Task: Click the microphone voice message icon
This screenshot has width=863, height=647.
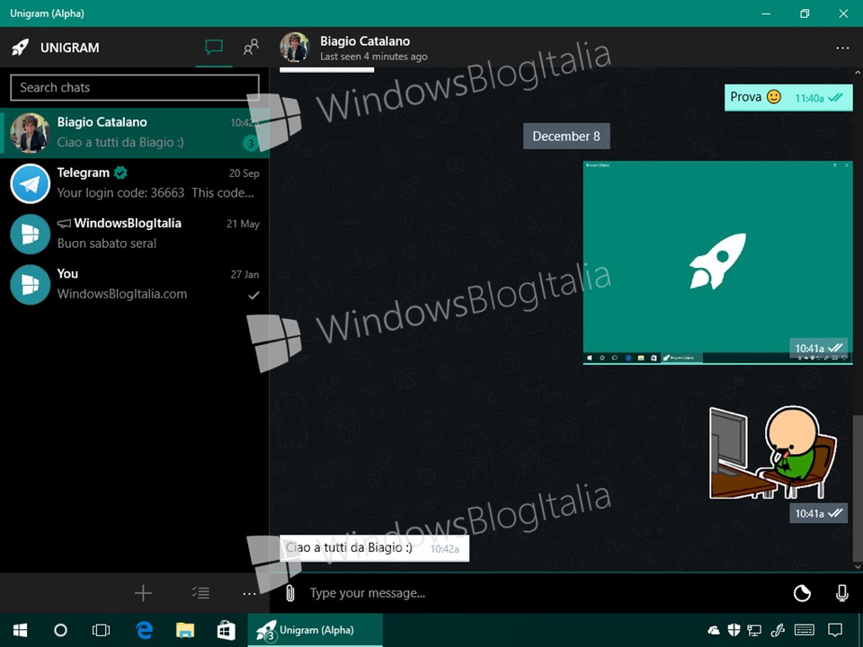Action: (841, 593)
